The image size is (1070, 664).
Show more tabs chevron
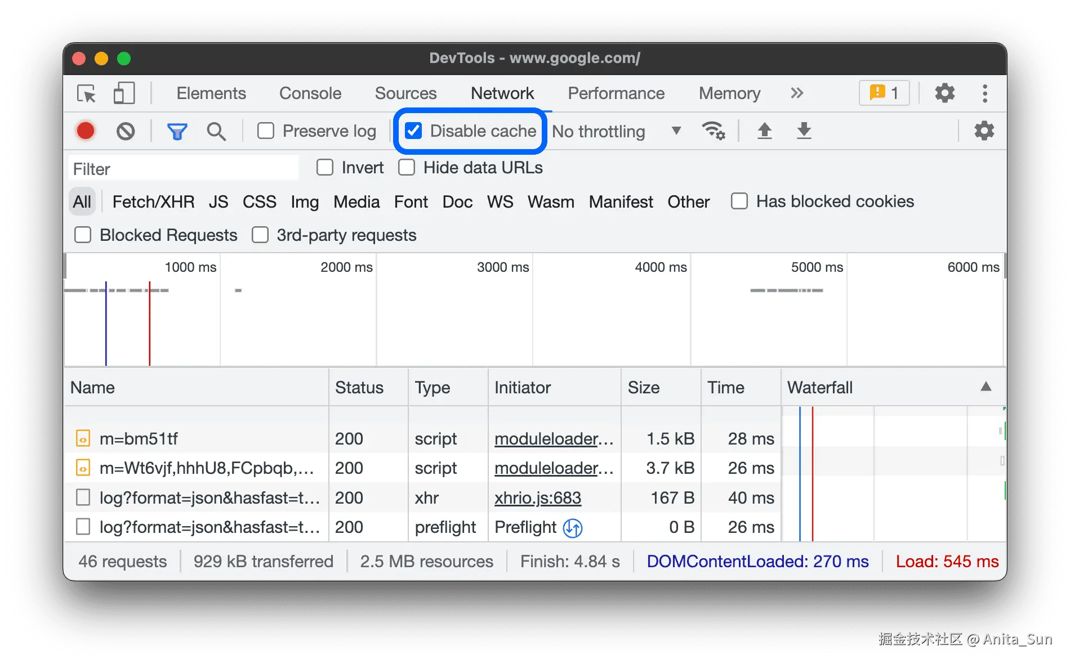tap(797, 93)
